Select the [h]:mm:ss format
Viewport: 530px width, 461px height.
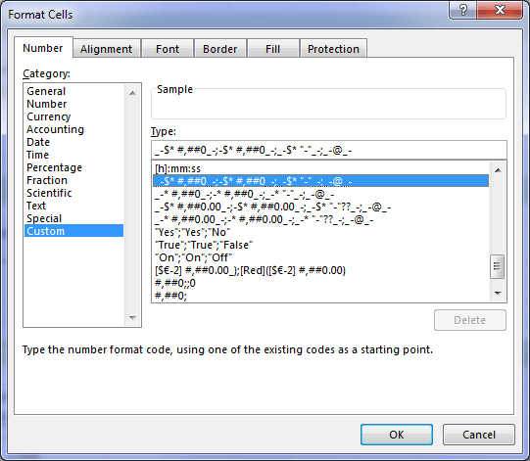(x=320, y=168)
